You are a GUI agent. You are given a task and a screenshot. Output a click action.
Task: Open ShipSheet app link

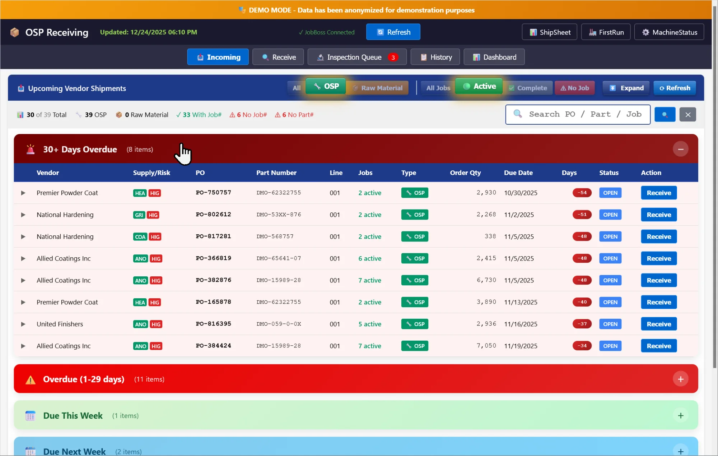pos(550,32)
